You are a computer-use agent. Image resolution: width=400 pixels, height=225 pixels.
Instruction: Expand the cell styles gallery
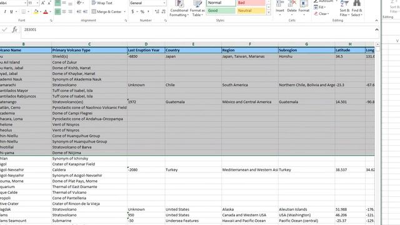pos(268,12)
